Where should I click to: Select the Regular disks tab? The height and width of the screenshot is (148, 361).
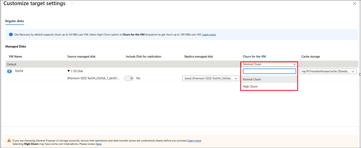click(15, 21)
